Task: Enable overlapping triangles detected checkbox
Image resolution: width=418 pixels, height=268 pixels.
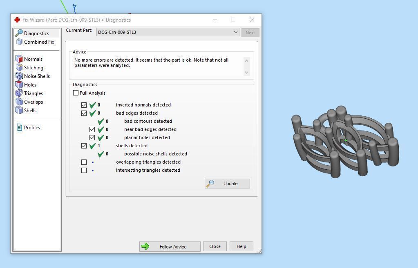Action: (84, 162)
